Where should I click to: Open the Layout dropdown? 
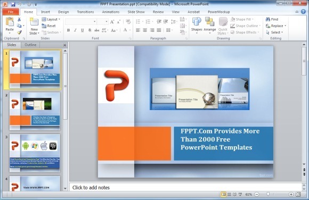[51, 19]
